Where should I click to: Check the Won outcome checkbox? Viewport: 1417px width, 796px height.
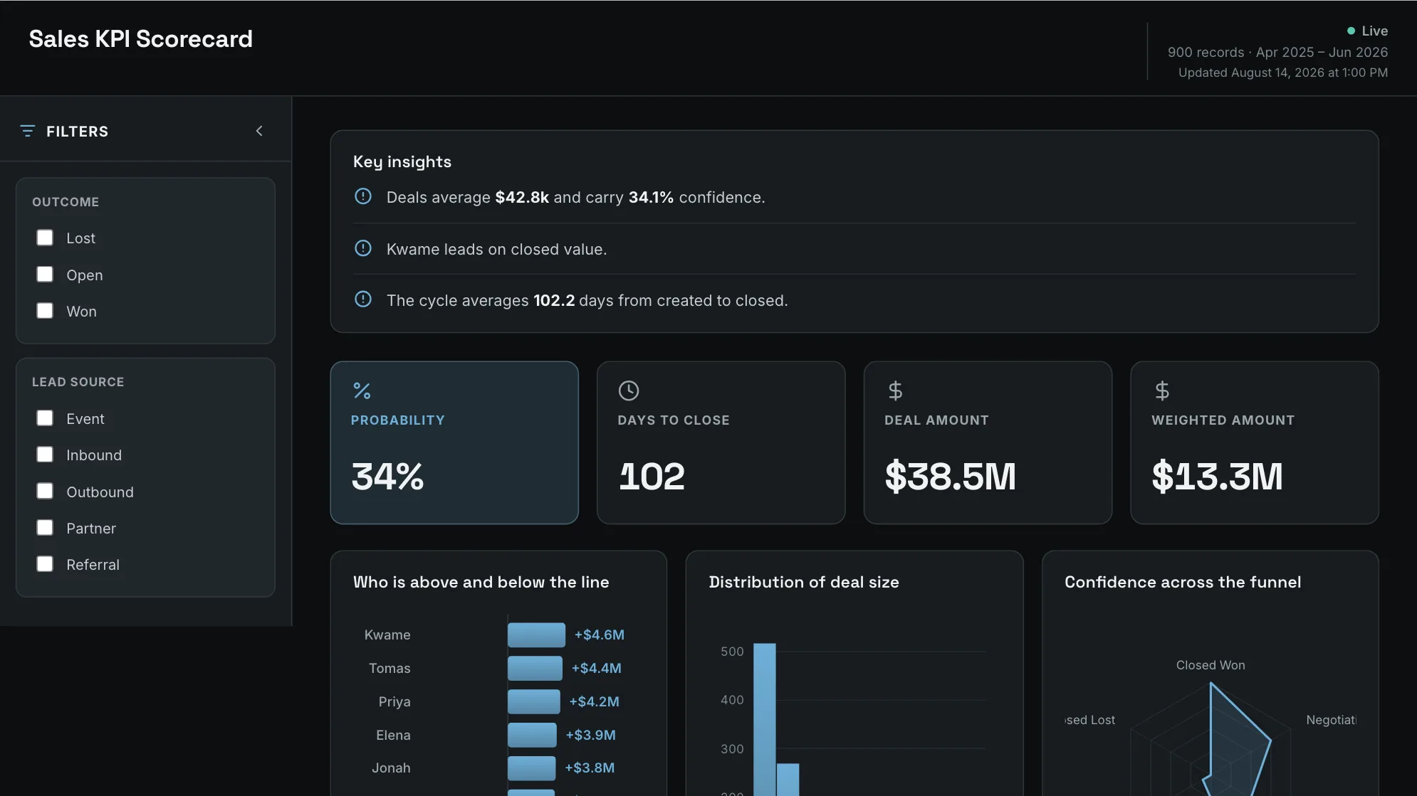[x=45, y=311]
